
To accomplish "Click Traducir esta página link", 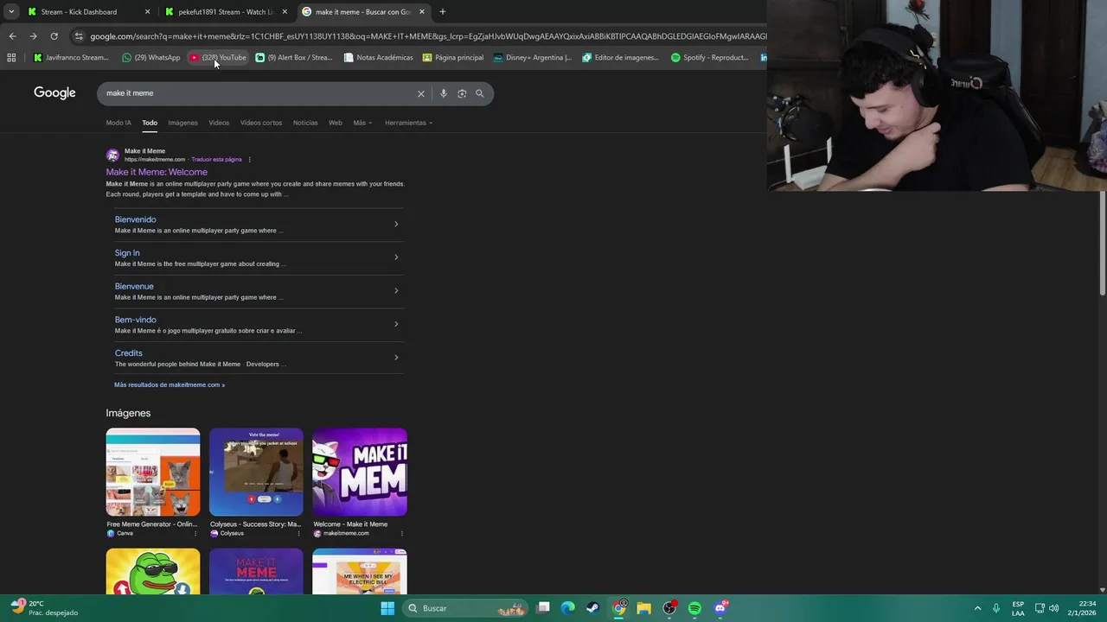I will click(216, 160).
